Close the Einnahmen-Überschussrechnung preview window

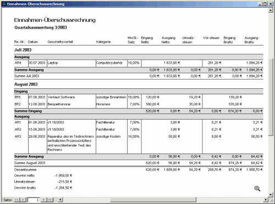tap(271, 4)
